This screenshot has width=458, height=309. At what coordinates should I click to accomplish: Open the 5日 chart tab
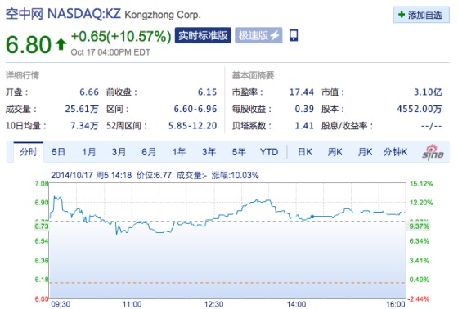pyautogui.click(x=58, y=152)
